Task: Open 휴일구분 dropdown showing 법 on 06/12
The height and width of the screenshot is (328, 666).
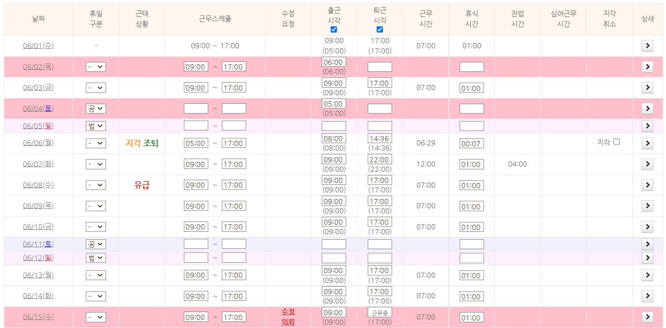Action: point(96,258)
